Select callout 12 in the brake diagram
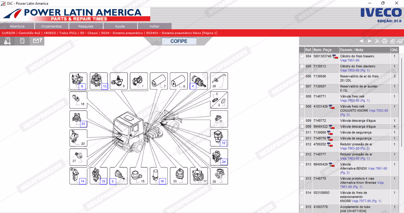 [x=223, y=143]
